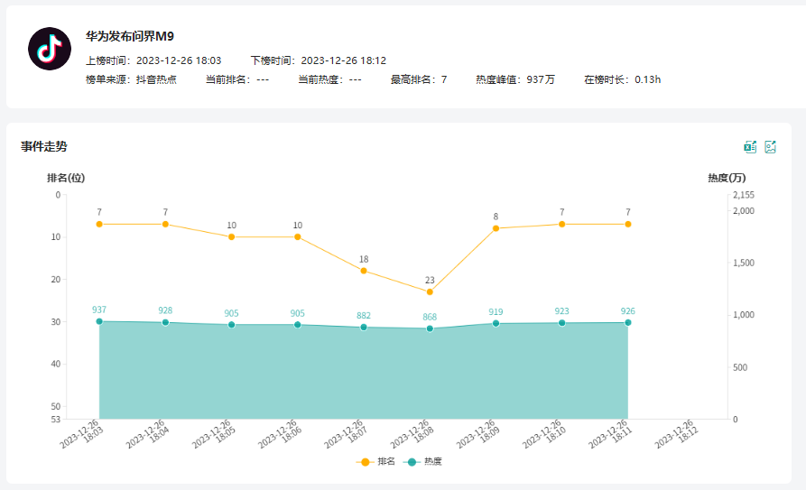Click x-axis label 2023-12-26 18:12

coord(678,434)
